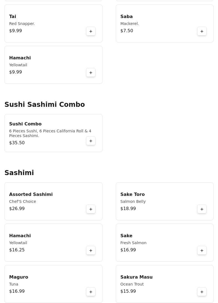This screenshot has height=303, width=218.
Task: Open the Sakura Masu item name
Action: [136, 277]
